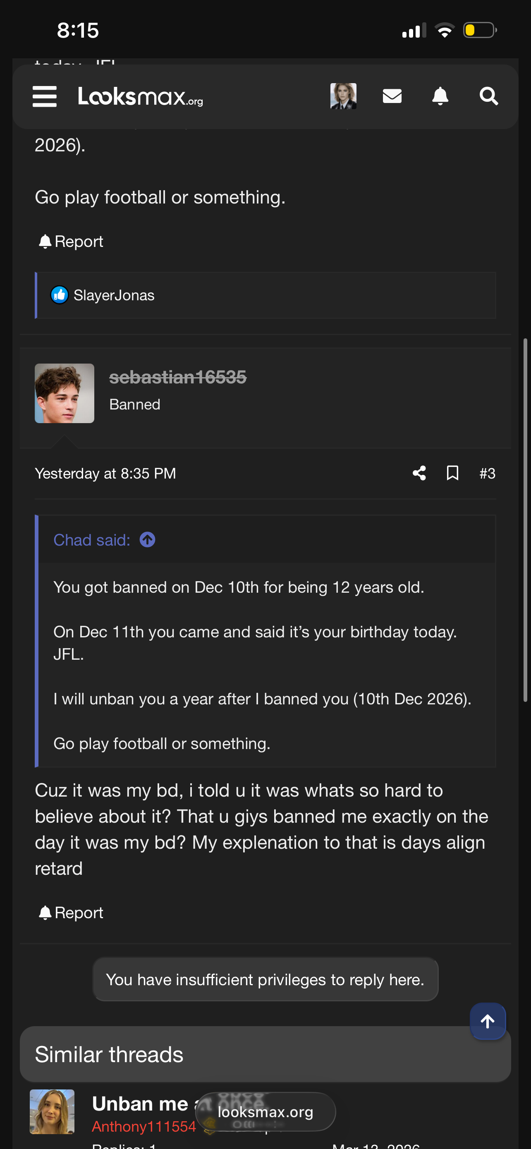
Task: Bookmark post #3
Action: pos(452,473)
